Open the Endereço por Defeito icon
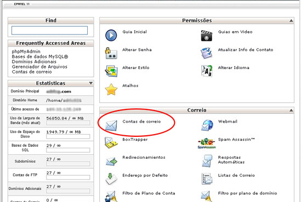301x202 pixels. [111, 179]
